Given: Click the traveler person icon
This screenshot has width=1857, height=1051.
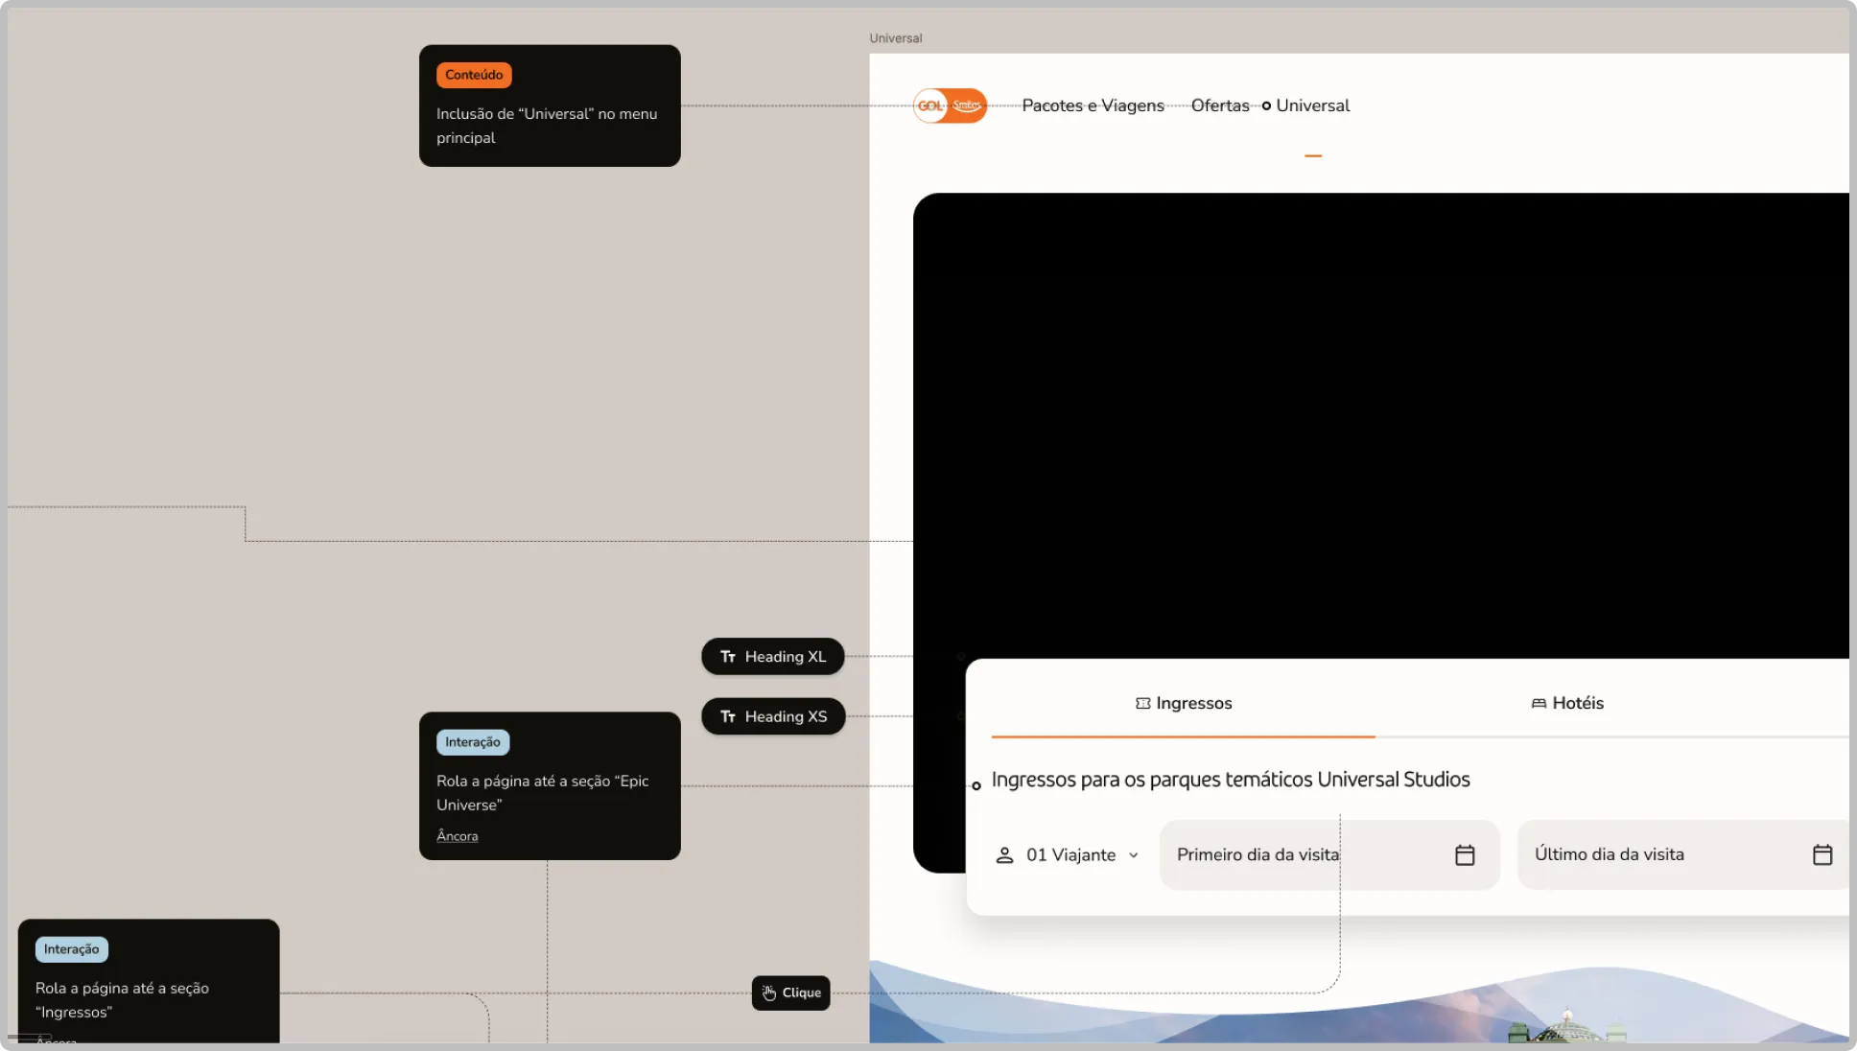Looking at the screenshot, I should tap(1004, 854).
